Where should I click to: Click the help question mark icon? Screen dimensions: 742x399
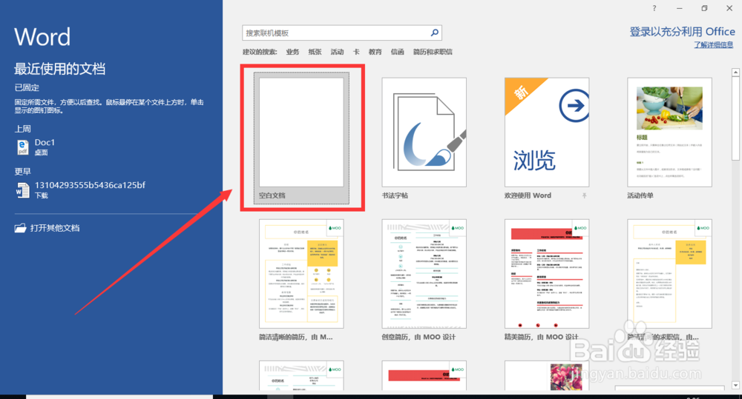(x=654, y=8)
